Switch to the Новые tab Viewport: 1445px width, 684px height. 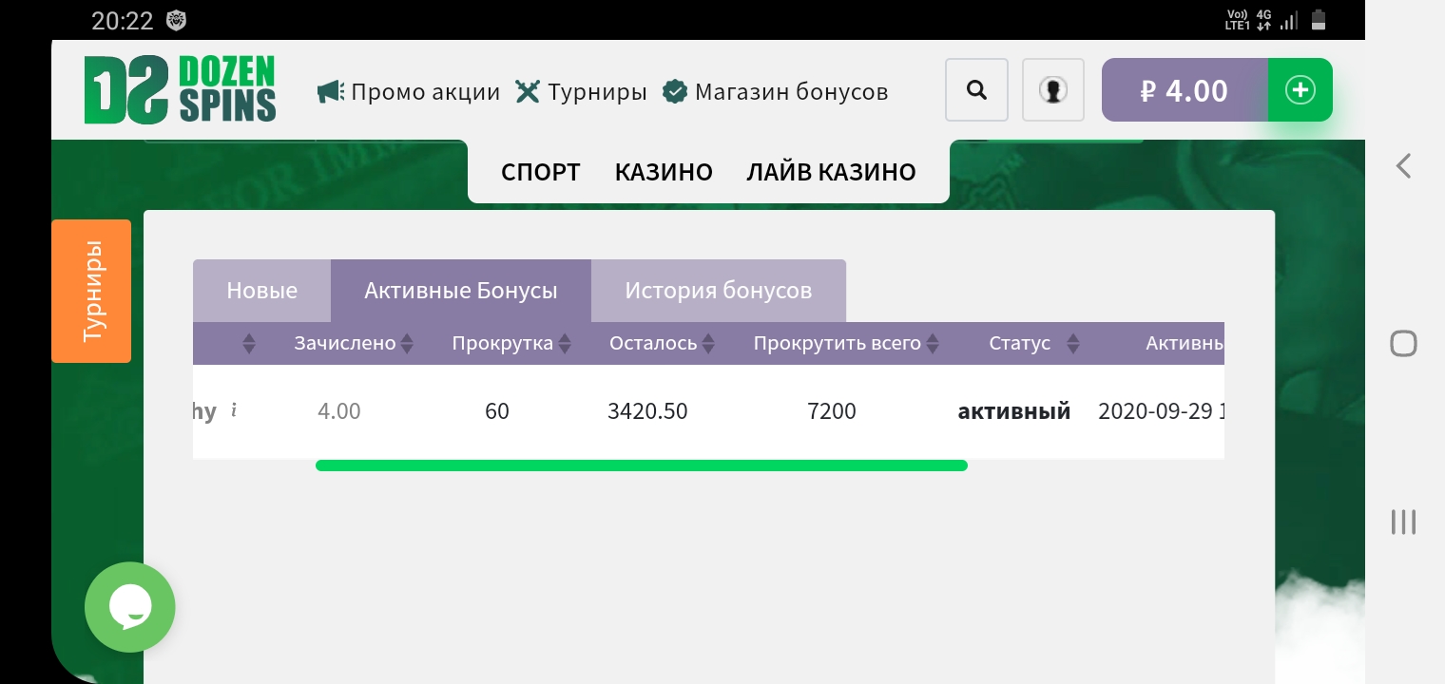point(261,291)
